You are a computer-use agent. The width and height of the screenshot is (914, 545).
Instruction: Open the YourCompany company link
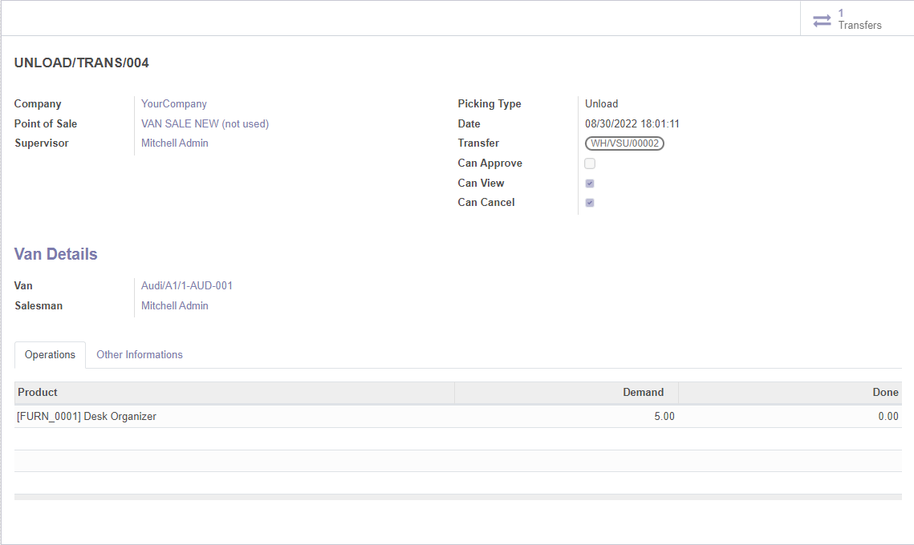coord(174,104)
